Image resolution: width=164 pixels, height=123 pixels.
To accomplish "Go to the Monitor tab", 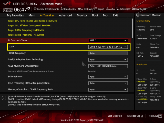I will [82, 15].
